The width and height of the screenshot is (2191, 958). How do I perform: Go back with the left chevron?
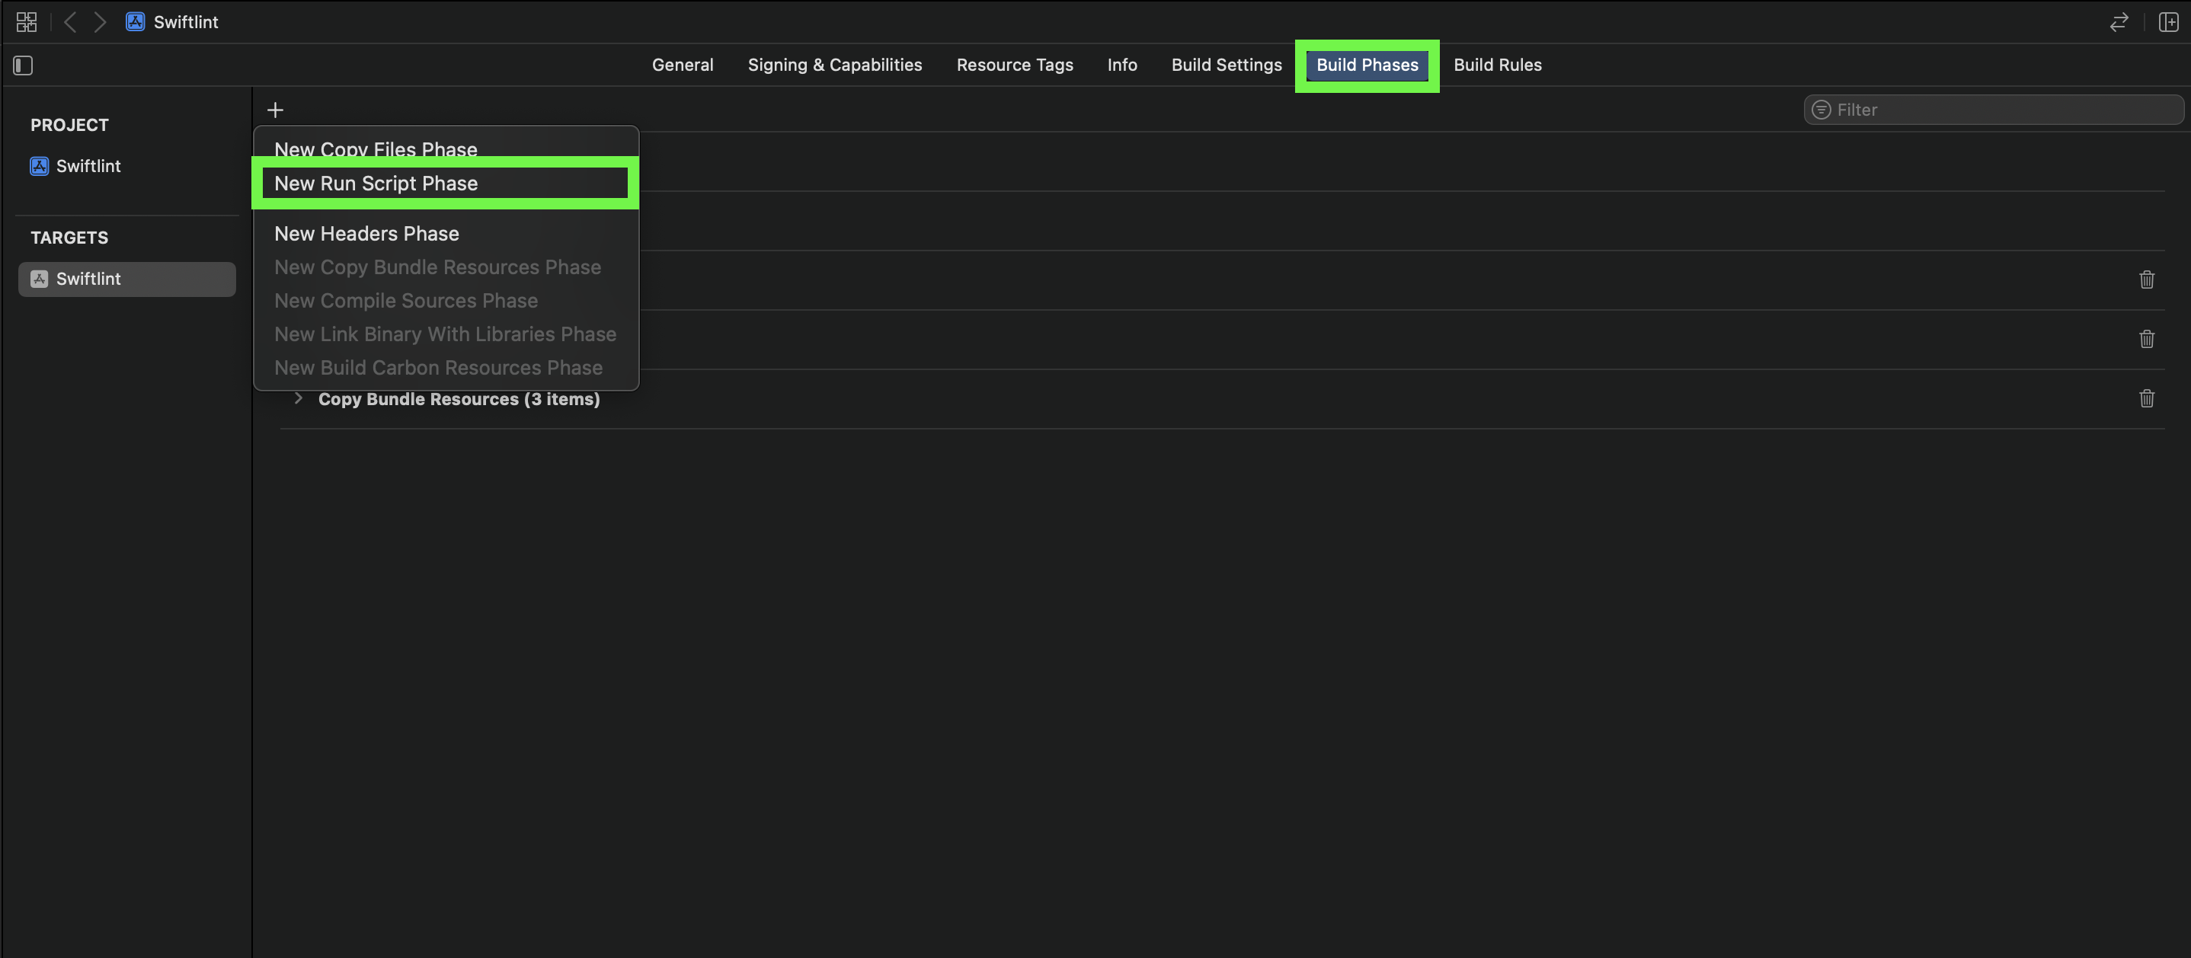(x=71, y=22)
